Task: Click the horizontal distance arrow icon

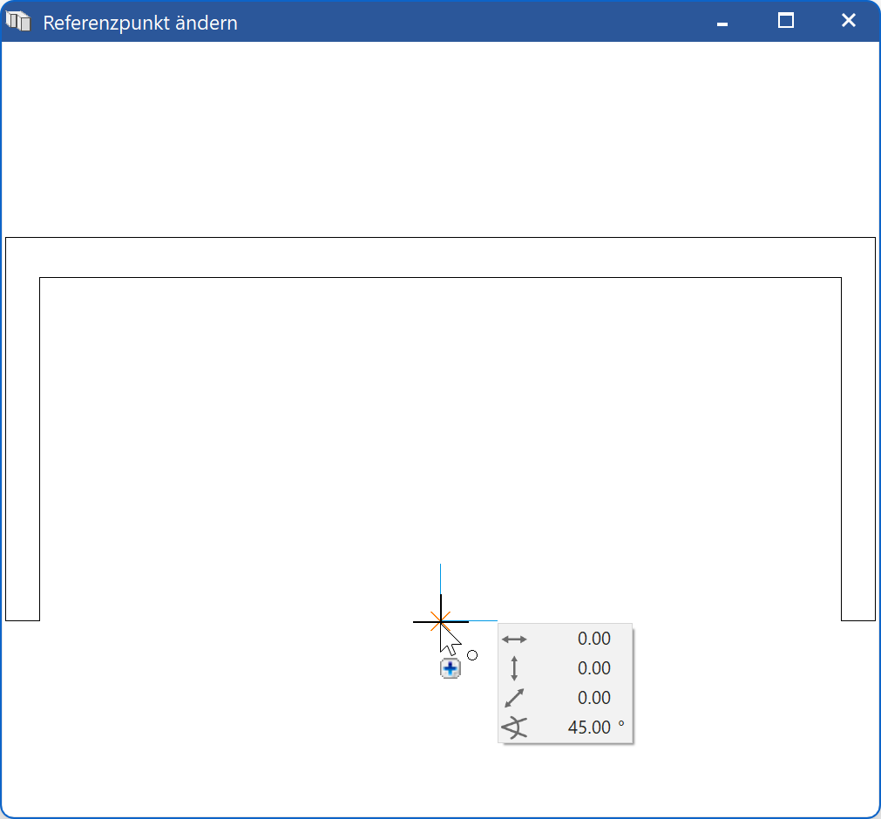Action: (x=514, y=639)
